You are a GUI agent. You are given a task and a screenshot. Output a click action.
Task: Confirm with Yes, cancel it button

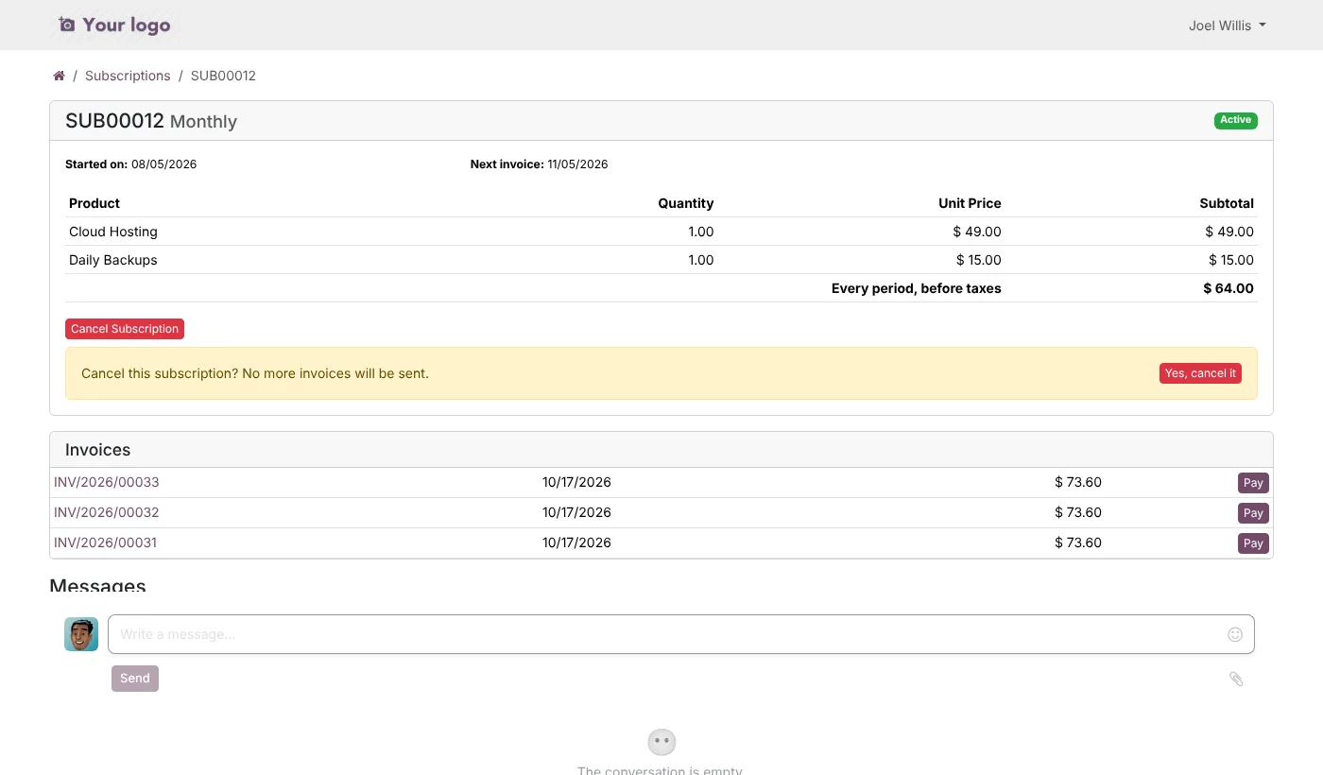[1200, 373]
